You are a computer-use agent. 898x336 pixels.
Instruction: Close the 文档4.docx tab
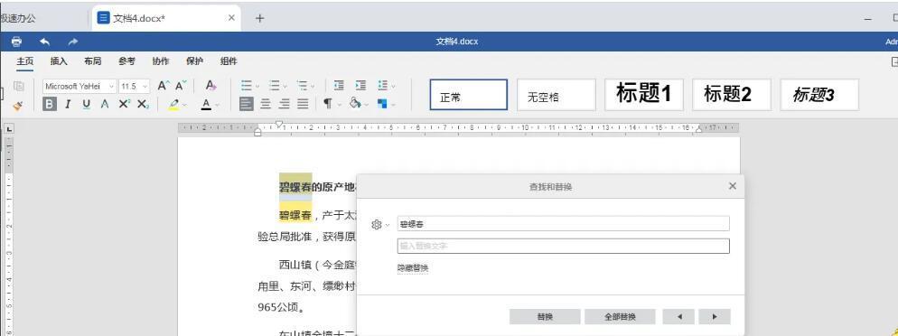coord(231,18)
